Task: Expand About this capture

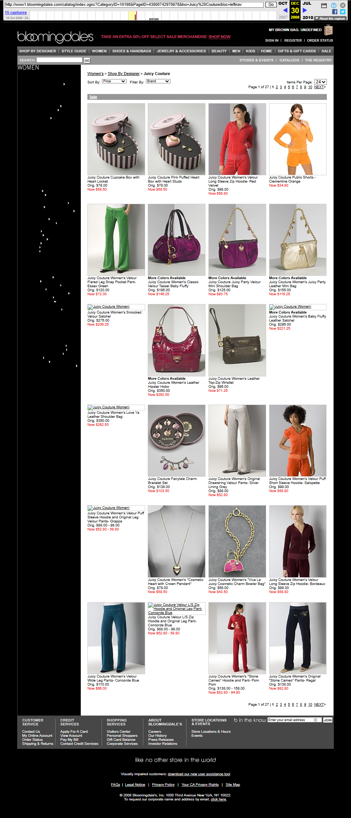Action: [330, 18]
